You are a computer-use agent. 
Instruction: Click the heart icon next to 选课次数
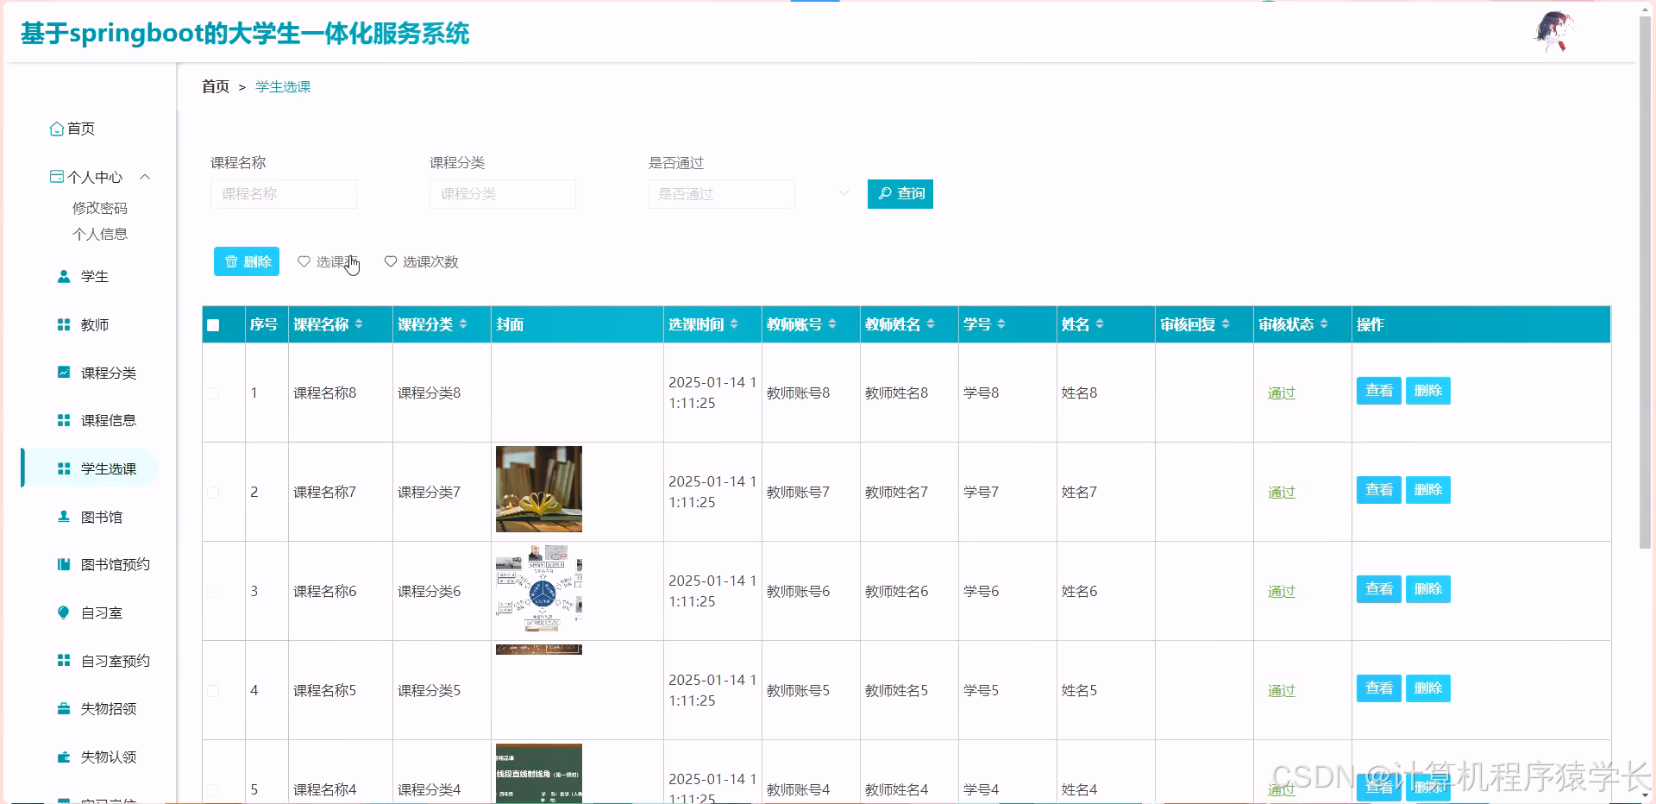(391, 261)
